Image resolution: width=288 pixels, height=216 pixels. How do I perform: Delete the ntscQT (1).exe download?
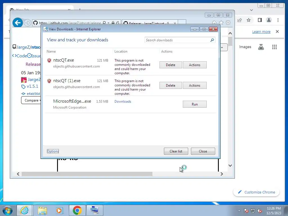pos(170,85)
